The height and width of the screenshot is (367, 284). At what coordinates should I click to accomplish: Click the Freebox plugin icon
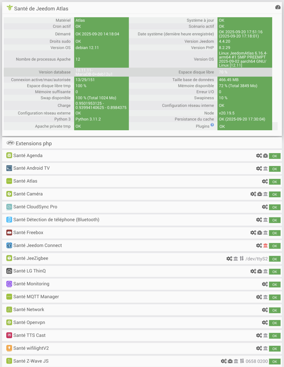pos(9,233)
